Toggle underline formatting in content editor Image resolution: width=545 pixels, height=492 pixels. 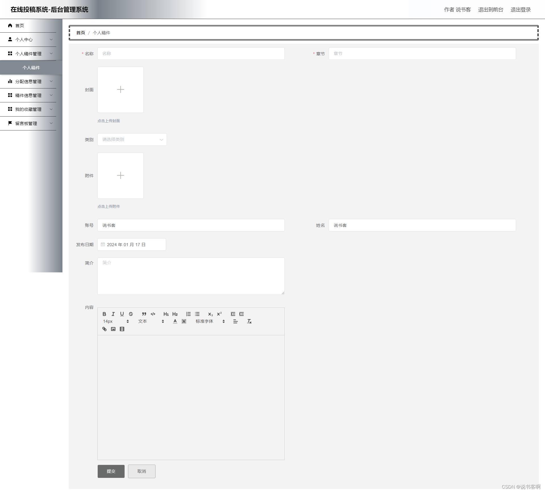point(122,314)
